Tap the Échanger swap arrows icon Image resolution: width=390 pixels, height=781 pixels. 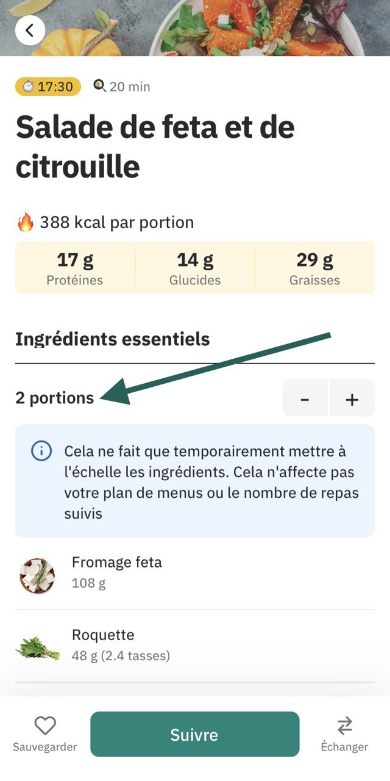pyautogui.click(x=345, y=725)
